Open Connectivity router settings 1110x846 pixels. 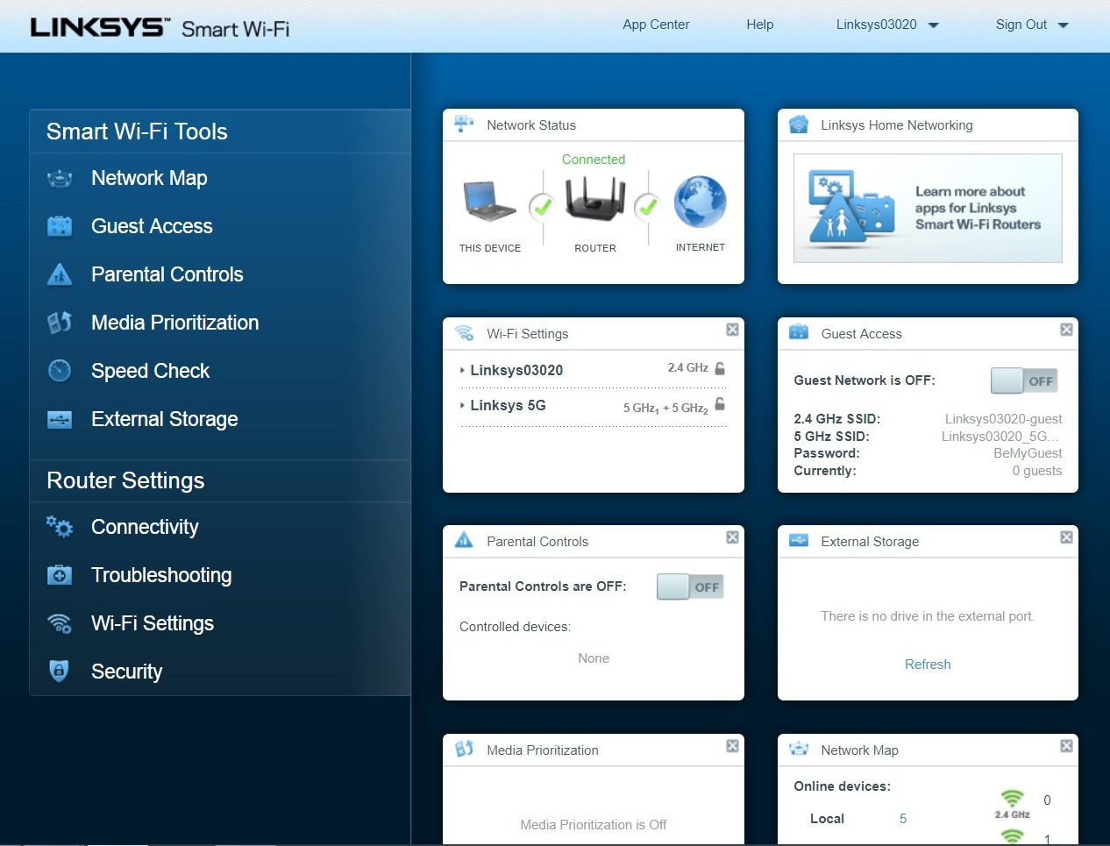coord(145,527)
